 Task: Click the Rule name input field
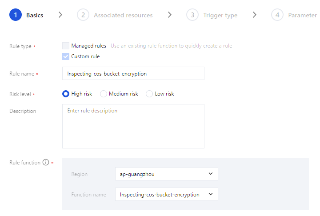tap(133, 74)
